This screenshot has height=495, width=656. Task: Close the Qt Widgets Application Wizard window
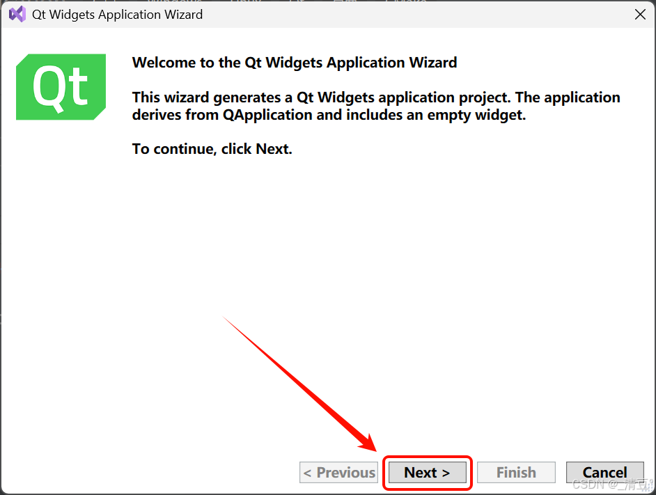pos(640,15)
